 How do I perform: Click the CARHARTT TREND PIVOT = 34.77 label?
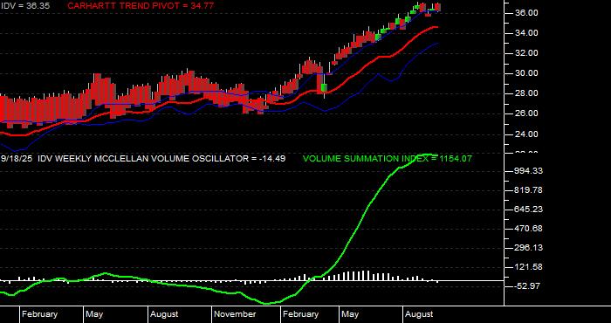tap(141, 6)
